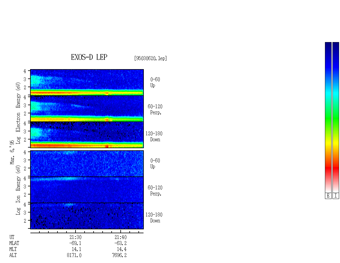
Task: Click the electron 60-120 Perp. pitch angle label
Action: 155,109
